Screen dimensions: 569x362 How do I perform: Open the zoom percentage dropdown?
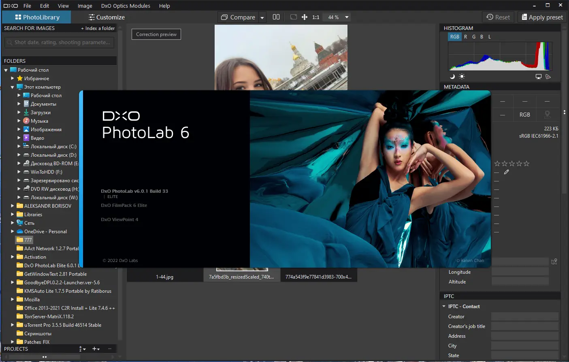coord(347,17)
